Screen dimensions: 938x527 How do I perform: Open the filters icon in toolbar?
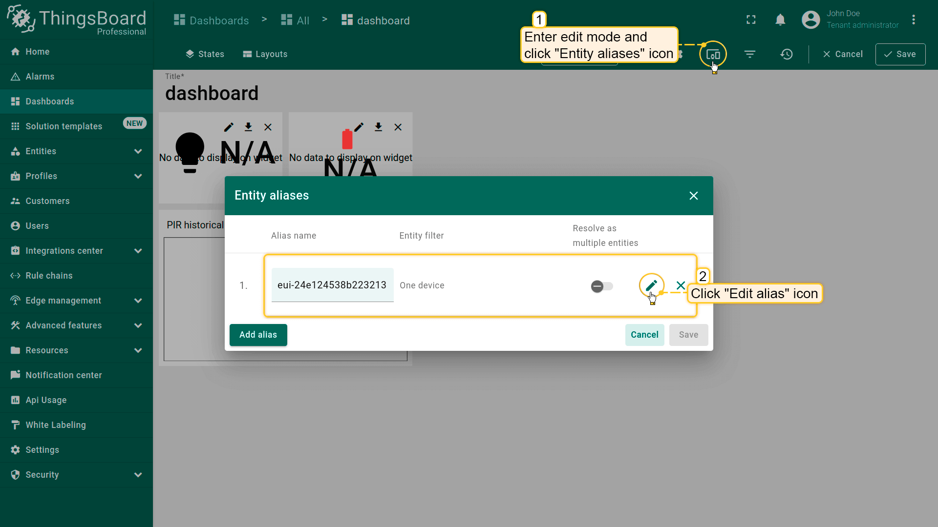tap(750, 54)
